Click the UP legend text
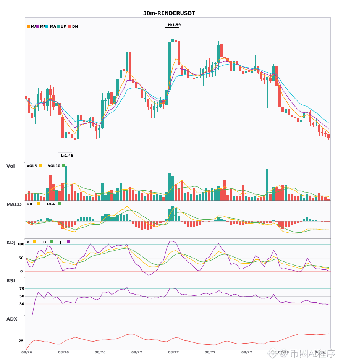Viewport: 338px width, 363px height. 63,26
